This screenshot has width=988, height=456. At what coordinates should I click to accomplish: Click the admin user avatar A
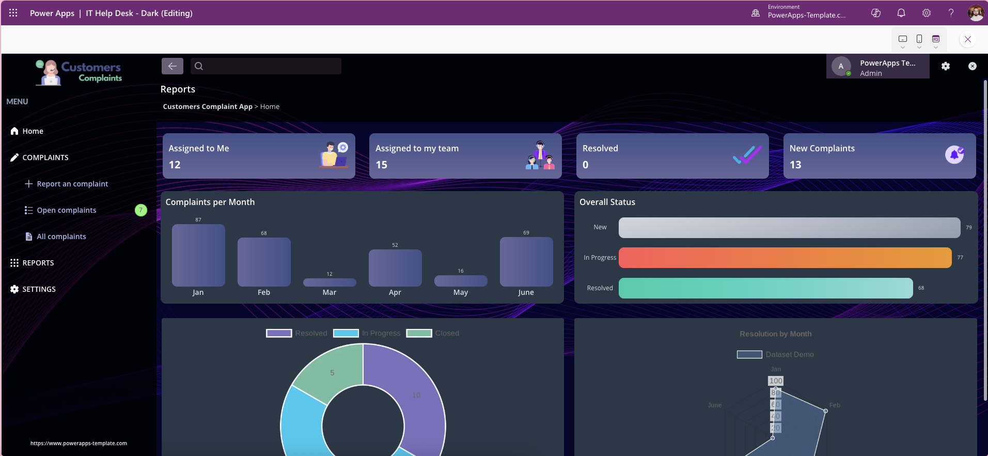click(x=841, y=66)
